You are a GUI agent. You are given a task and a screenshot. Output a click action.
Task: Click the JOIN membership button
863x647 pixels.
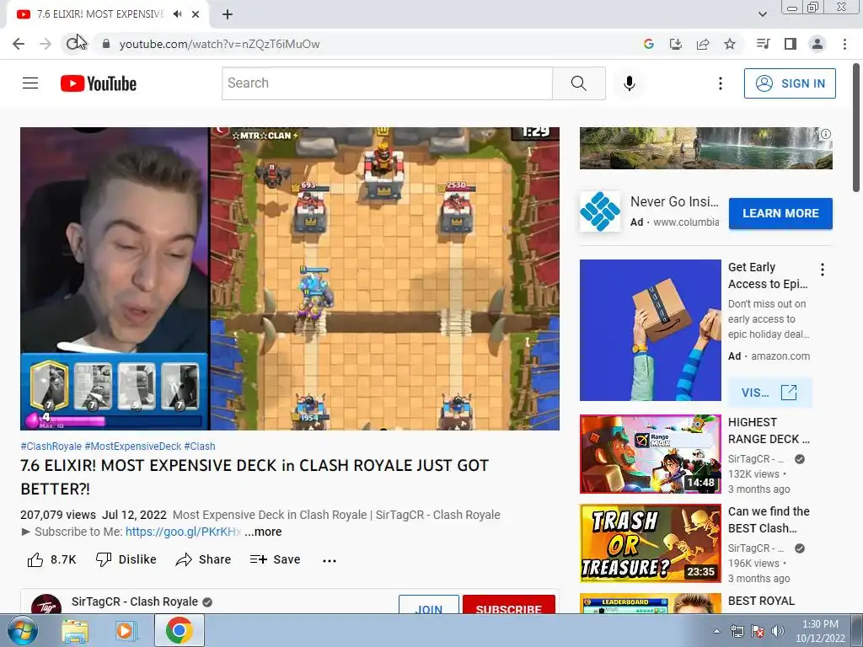point(429,605)
